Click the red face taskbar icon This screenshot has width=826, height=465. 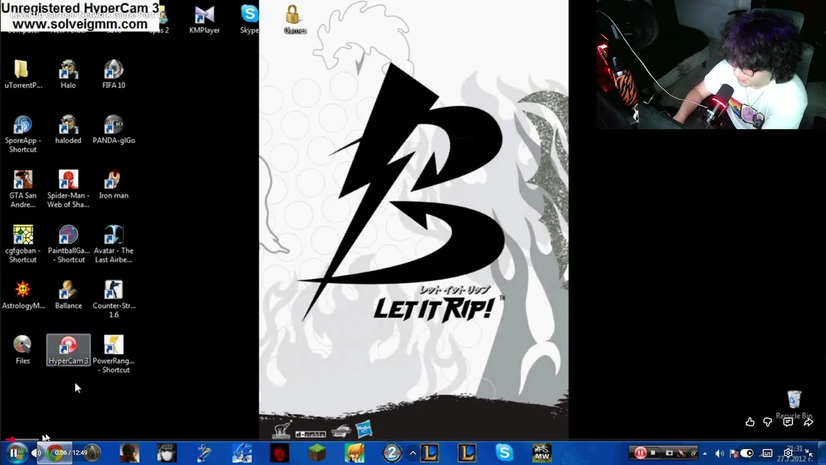click(x=279, y=453)
